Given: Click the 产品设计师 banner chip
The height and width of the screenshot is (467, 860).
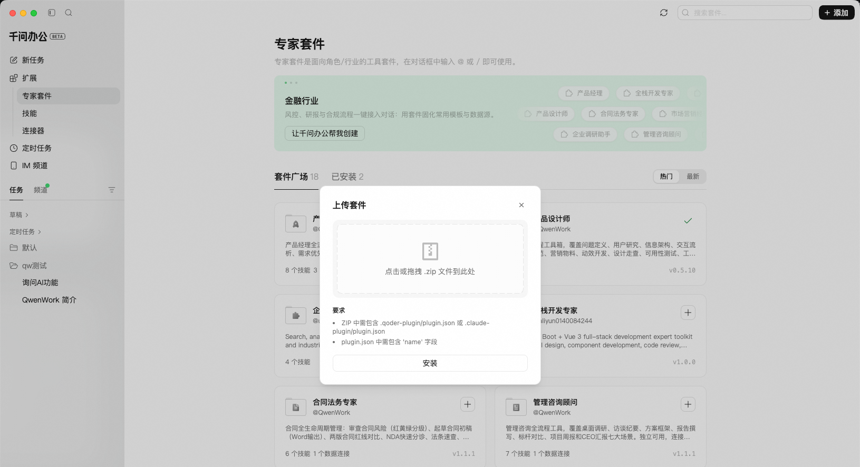Looking at the screenshot, I should (x=546, y=114).
